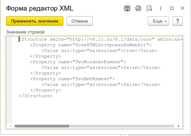Image resolution: width=191 pixels, height=136 pixels.
Task: Click the line with ЭтоWindowsКлиент
Action: pyautogui.click(x=78, y=62)
